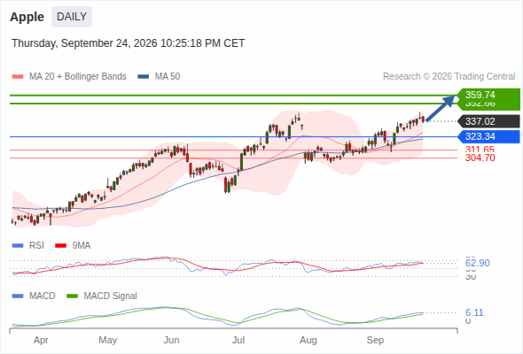
Task: Click the Apr axis label
Action: click(41, 340)
